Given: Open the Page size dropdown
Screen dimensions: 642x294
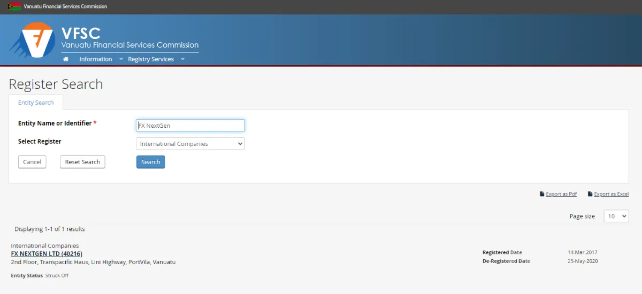Looking at the screenshot, I should coord(616,216).
